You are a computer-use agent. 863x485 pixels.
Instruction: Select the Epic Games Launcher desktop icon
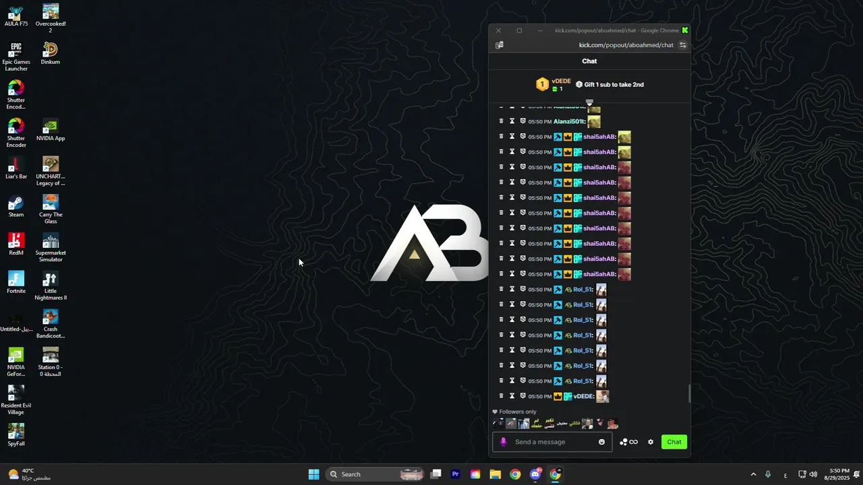coord(16,57)
